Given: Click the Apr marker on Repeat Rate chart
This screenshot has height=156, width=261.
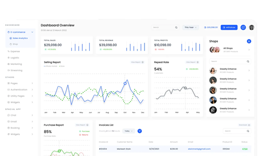Looking at the screenshot, I should [185, 88].
